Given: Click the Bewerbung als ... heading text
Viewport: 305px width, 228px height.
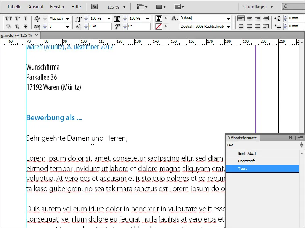Looking at the screenshot, I should (54, 117).
